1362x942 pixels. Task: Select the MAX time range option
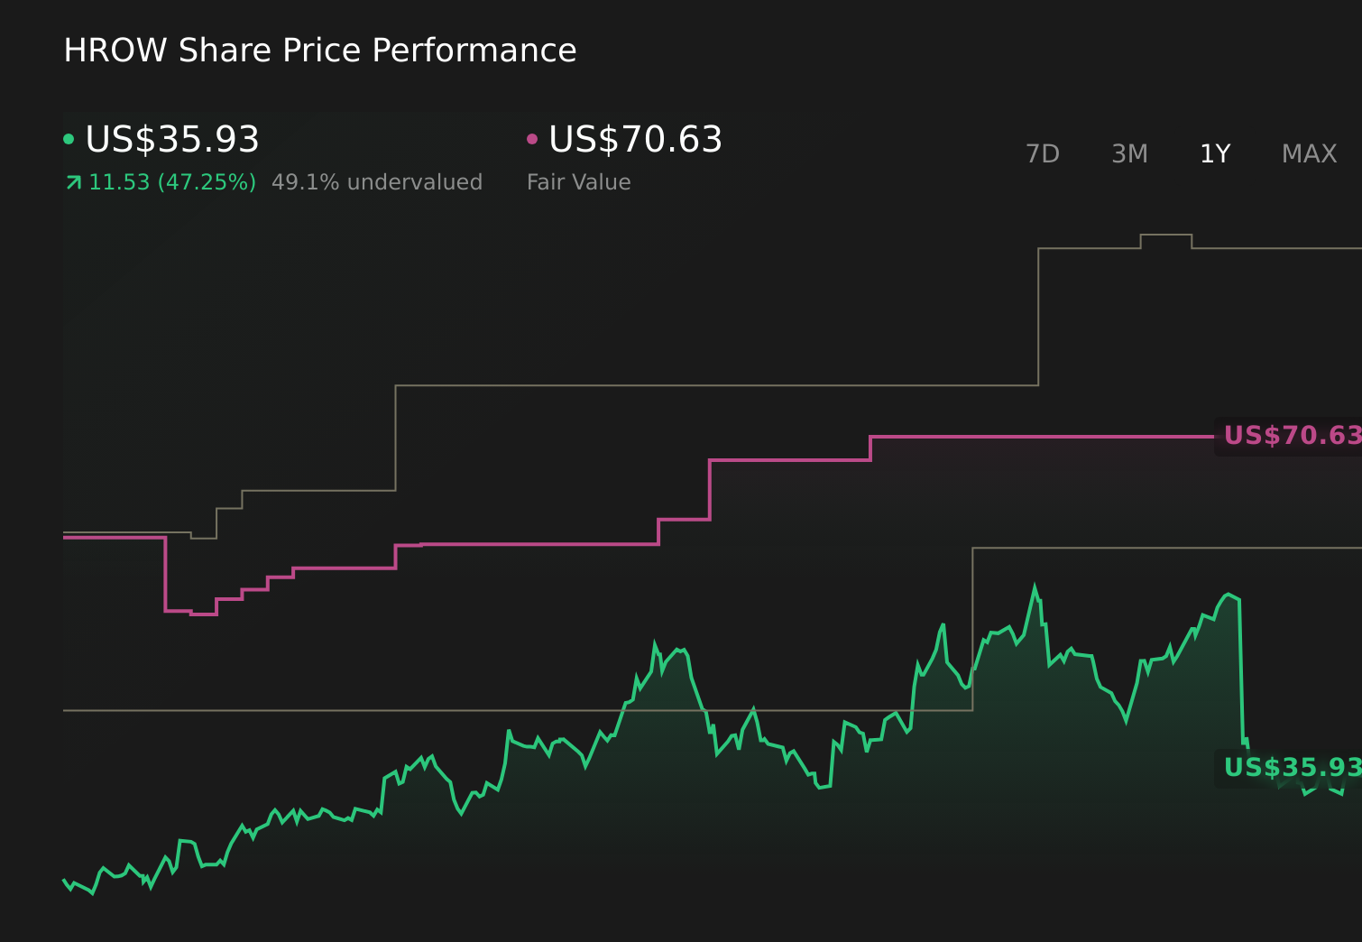click(1308, 153)
